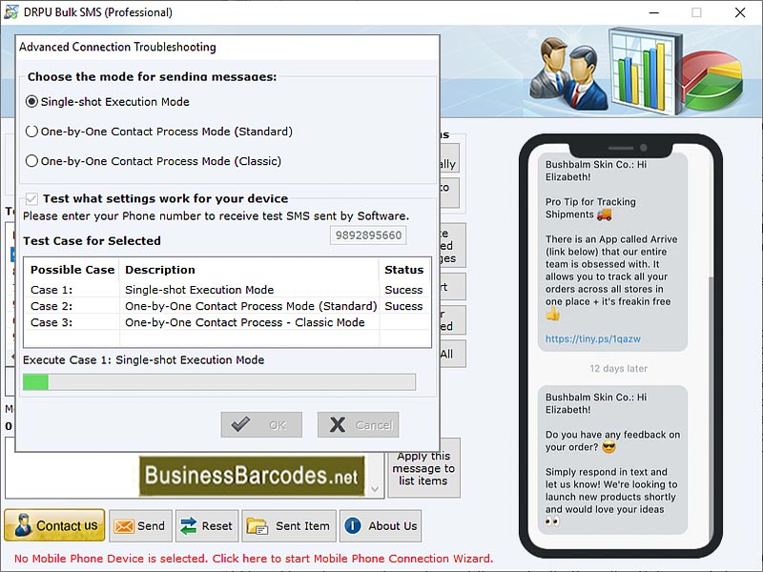This screenshot has height=572, width=763.
Task: Maximize the DRPU Bulk SMS window
Action: pos(697,12)
